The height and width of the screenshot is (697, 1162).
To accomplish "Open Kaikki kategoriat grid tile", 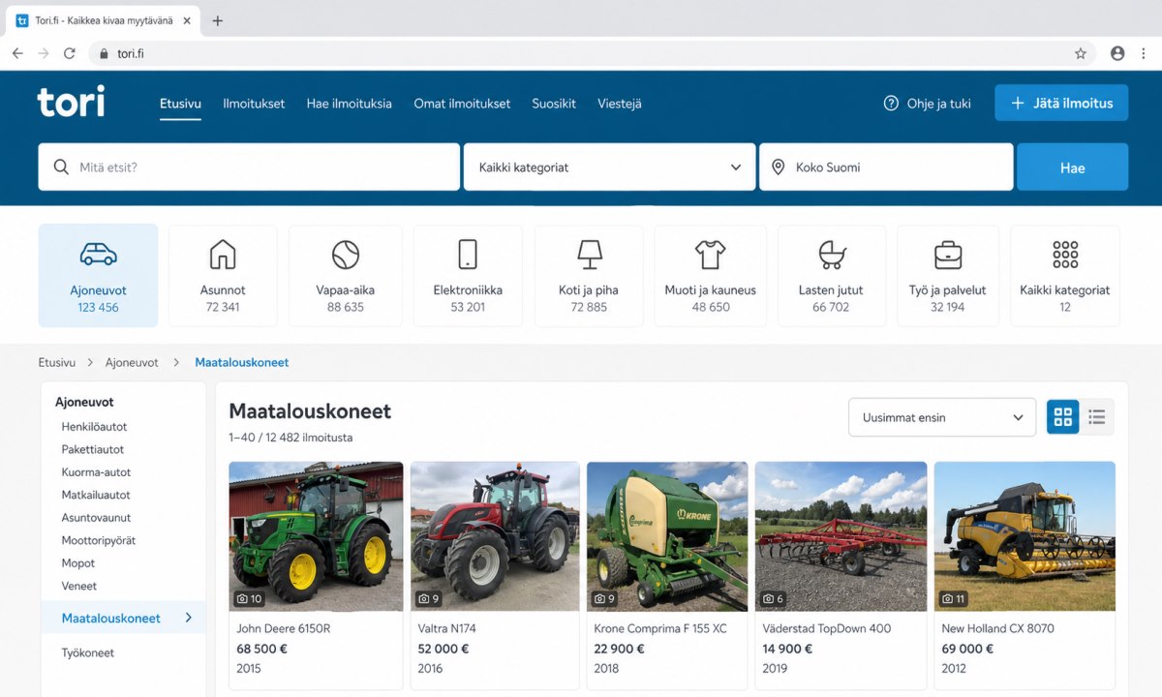I will pos(1064,276).
